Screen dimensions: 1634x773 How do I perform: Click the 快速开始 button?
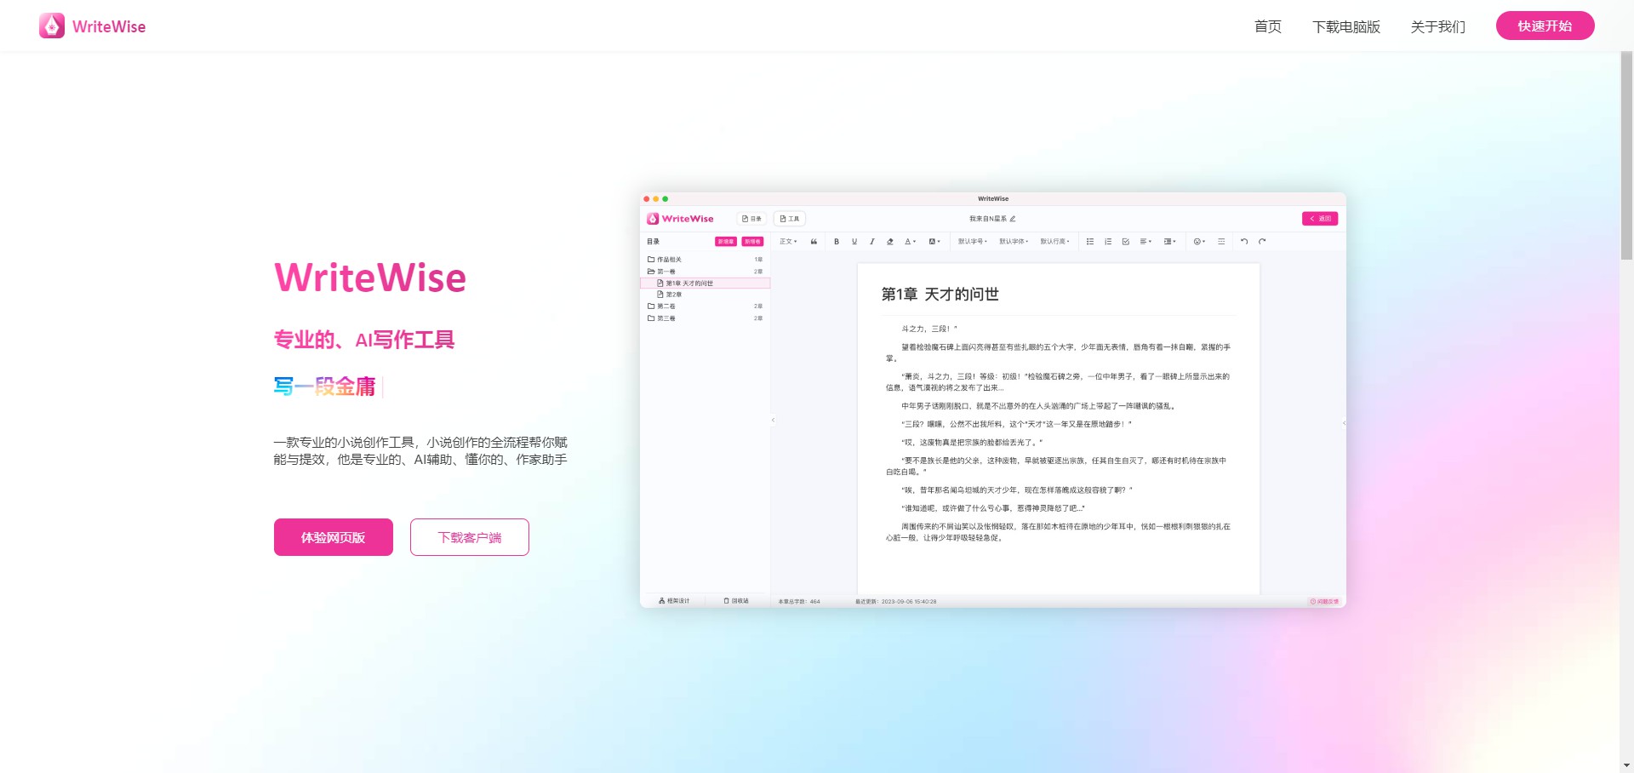[1545, 26]
